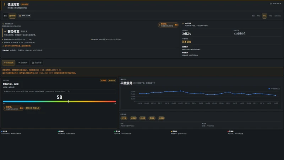This screenshot has height=160, width=284.
Task: Click the chart data point at 09/22
Action: coord(180,91)
